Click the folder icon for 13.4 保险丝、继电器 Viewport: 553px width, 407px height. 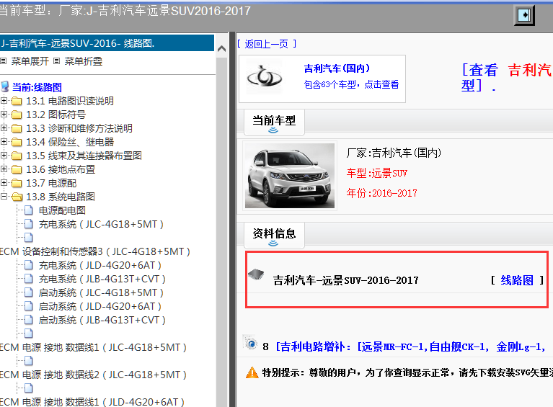[x=17, y=143]
